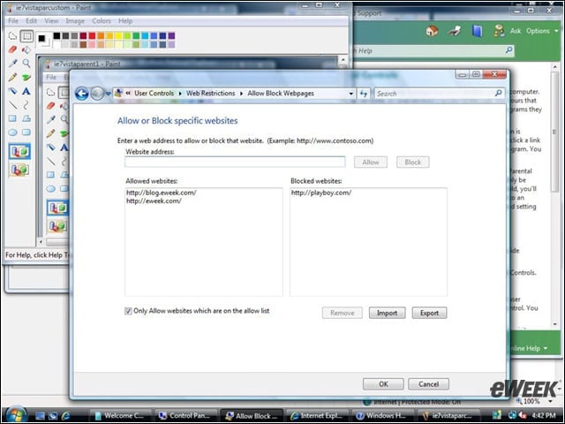565x424 pixels.
Task: Open the View menu in ie7vistaparcustom Paint
Action: click(x=51, y=21)
